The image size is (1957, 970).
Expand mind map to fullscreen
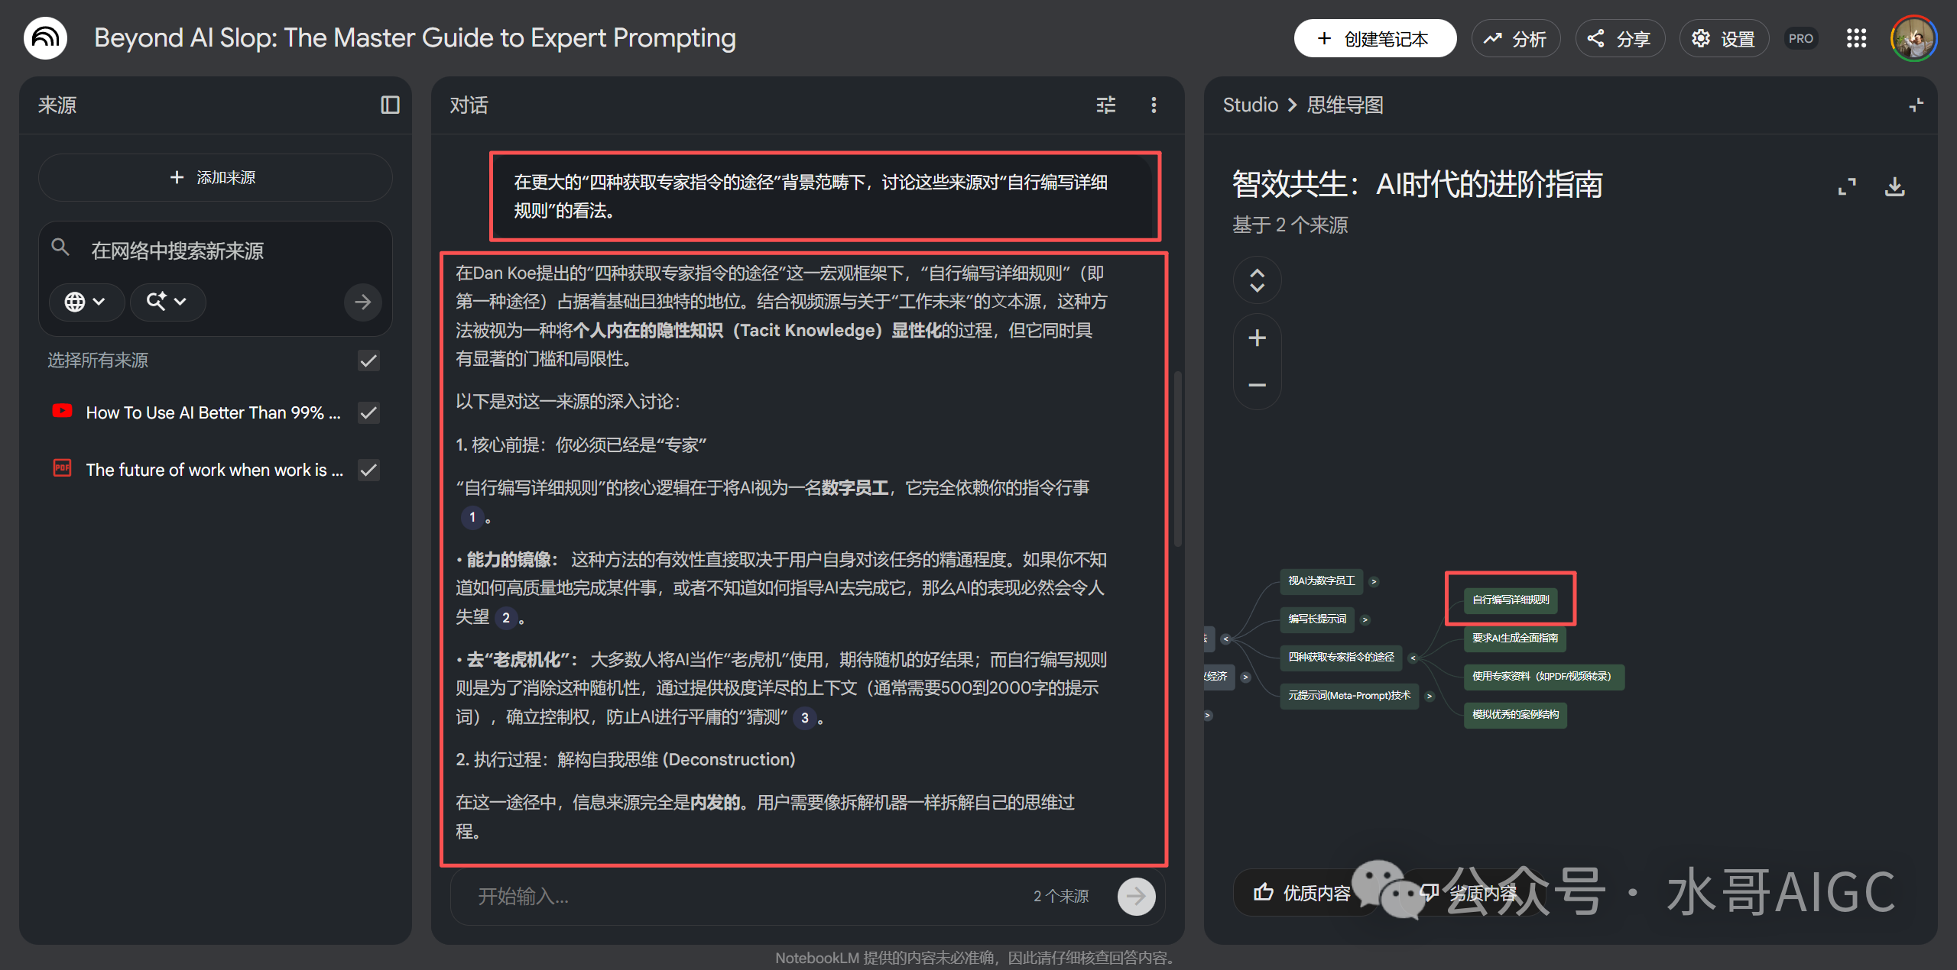click(1847, 186)
